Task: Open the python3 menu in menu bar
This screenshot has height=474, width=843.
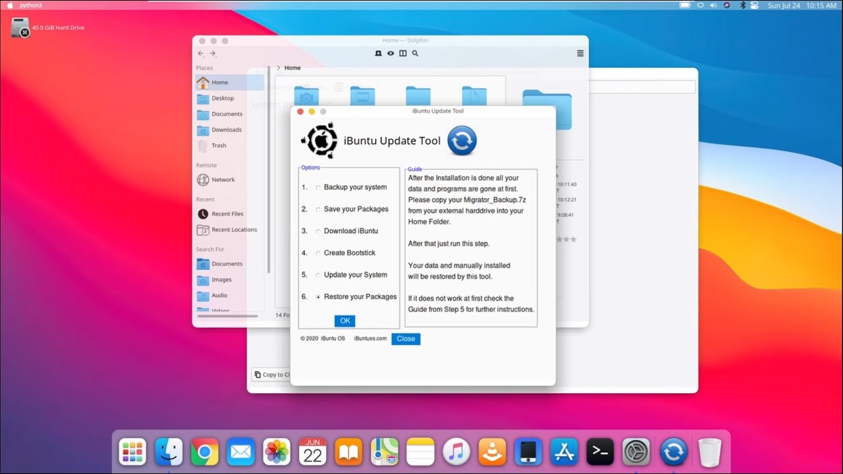Action: 30,5
